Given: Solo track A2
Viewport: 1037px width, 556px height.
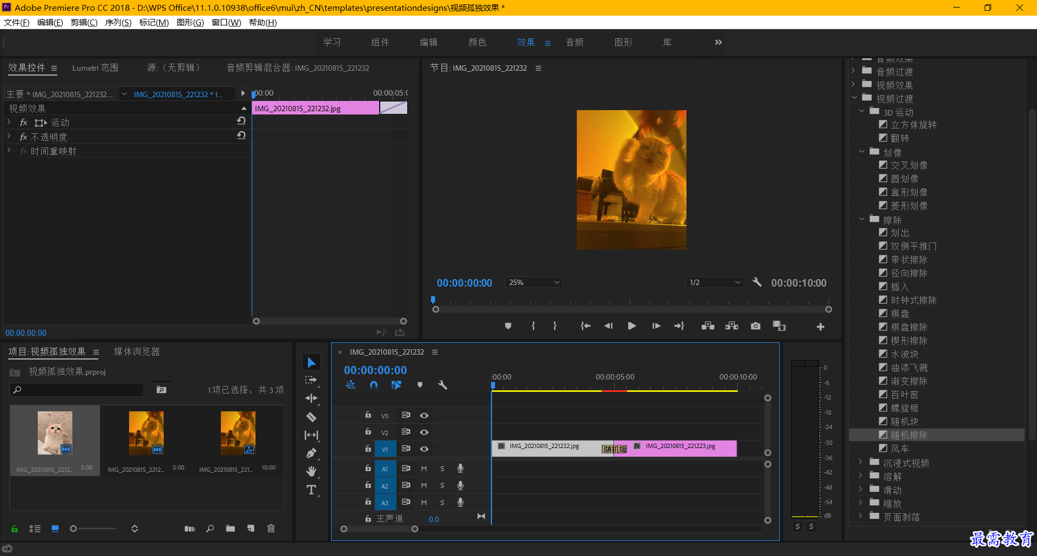Looking at the screenshot, I should pos(442,485).
